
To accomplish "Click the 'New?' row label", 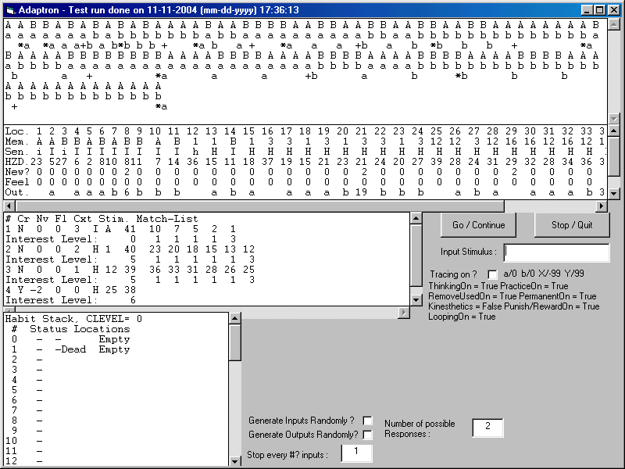I will [x=17, y=172].
